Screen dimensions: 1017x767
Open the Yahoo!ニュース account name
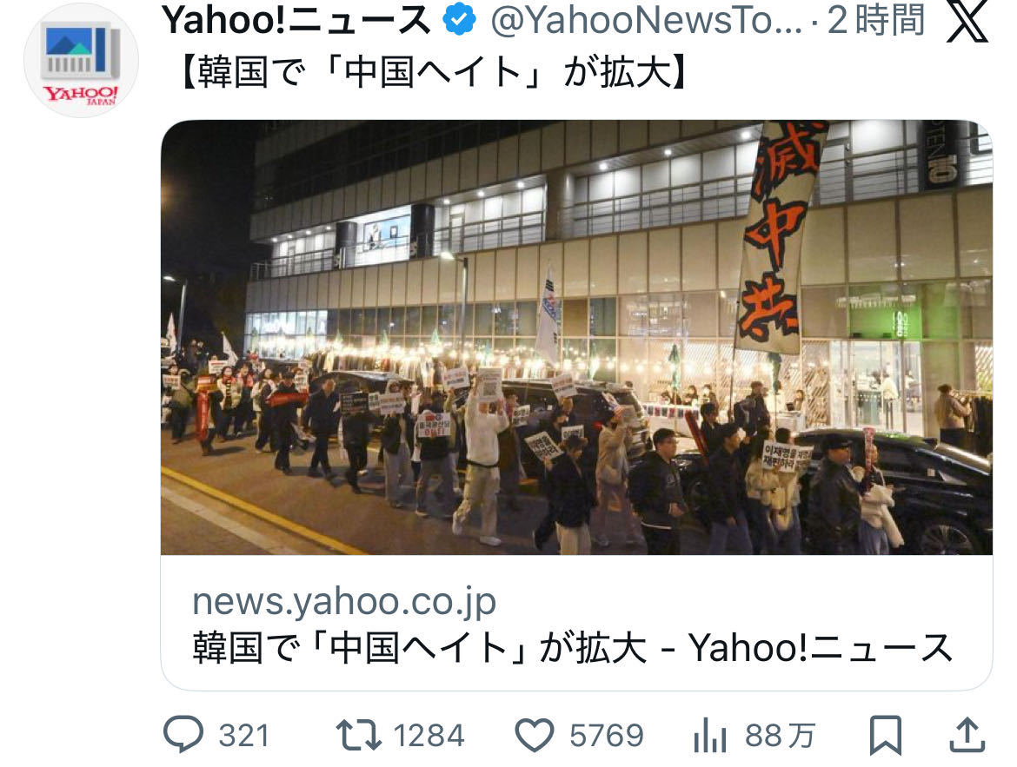(296, 20)
